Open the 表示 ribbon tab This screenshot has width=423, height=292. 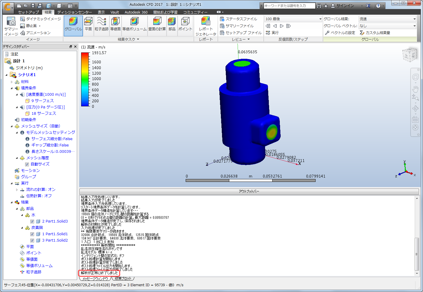click(101, 12)
